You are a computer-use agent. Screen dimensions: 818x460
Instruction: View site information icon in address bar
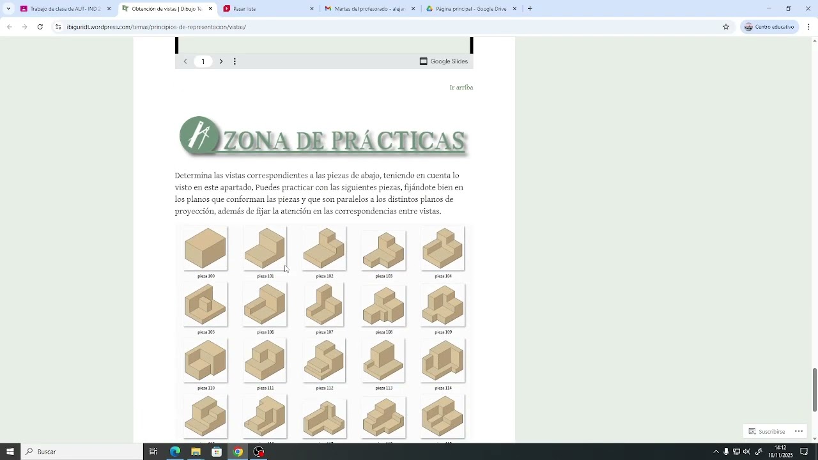click(58, 27)
